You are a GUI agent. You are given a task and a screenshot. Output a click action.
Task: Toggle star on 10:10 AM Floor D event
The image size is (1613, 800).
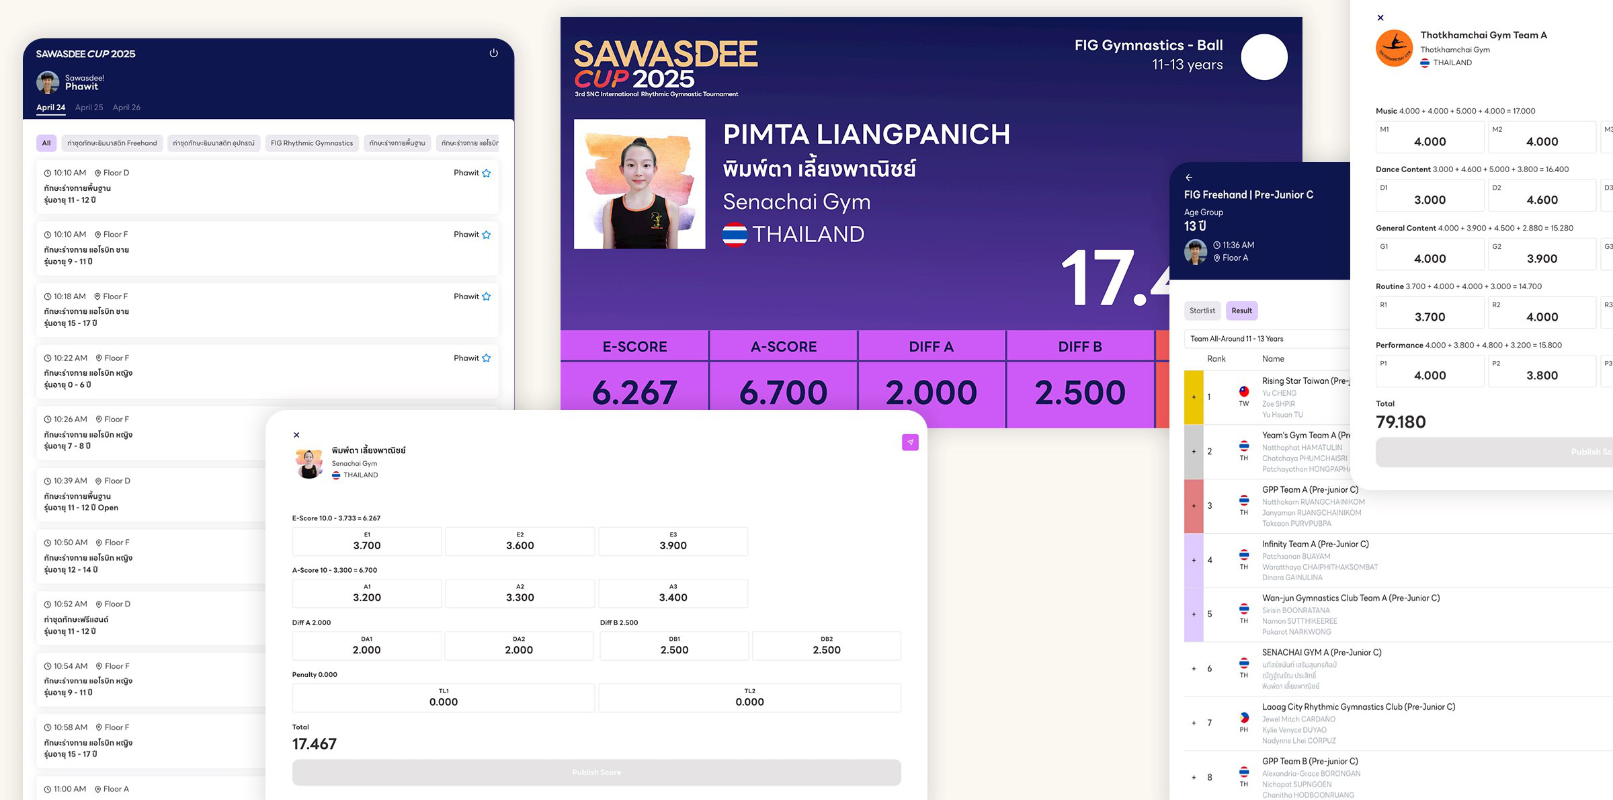pyautogui.click(x=487, y=173)
